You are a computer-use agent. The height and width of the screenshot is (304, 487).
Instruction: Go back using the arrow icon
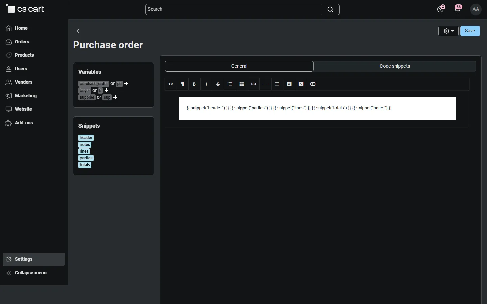(x=79, y=31)
